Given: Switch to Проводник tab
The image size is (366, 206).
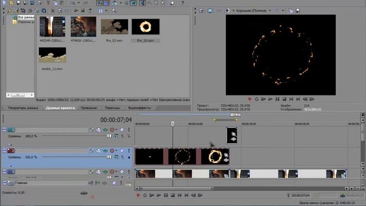Looking at the screenshot, I should point(89,108).
